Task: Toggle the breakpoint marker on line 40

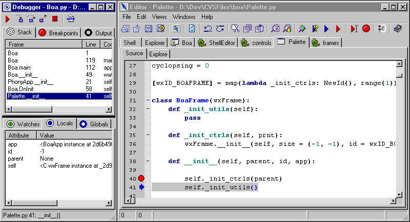Action: click(141, 179)
